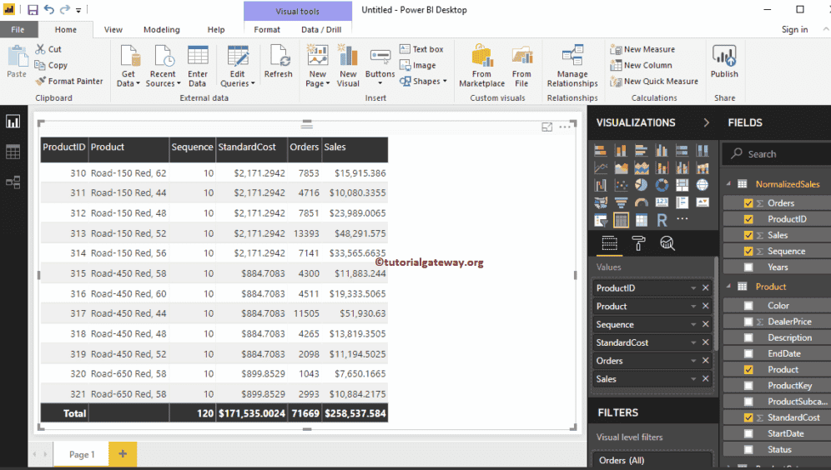Open dropdown arrow for StandardCost value

tap(692, 343)
